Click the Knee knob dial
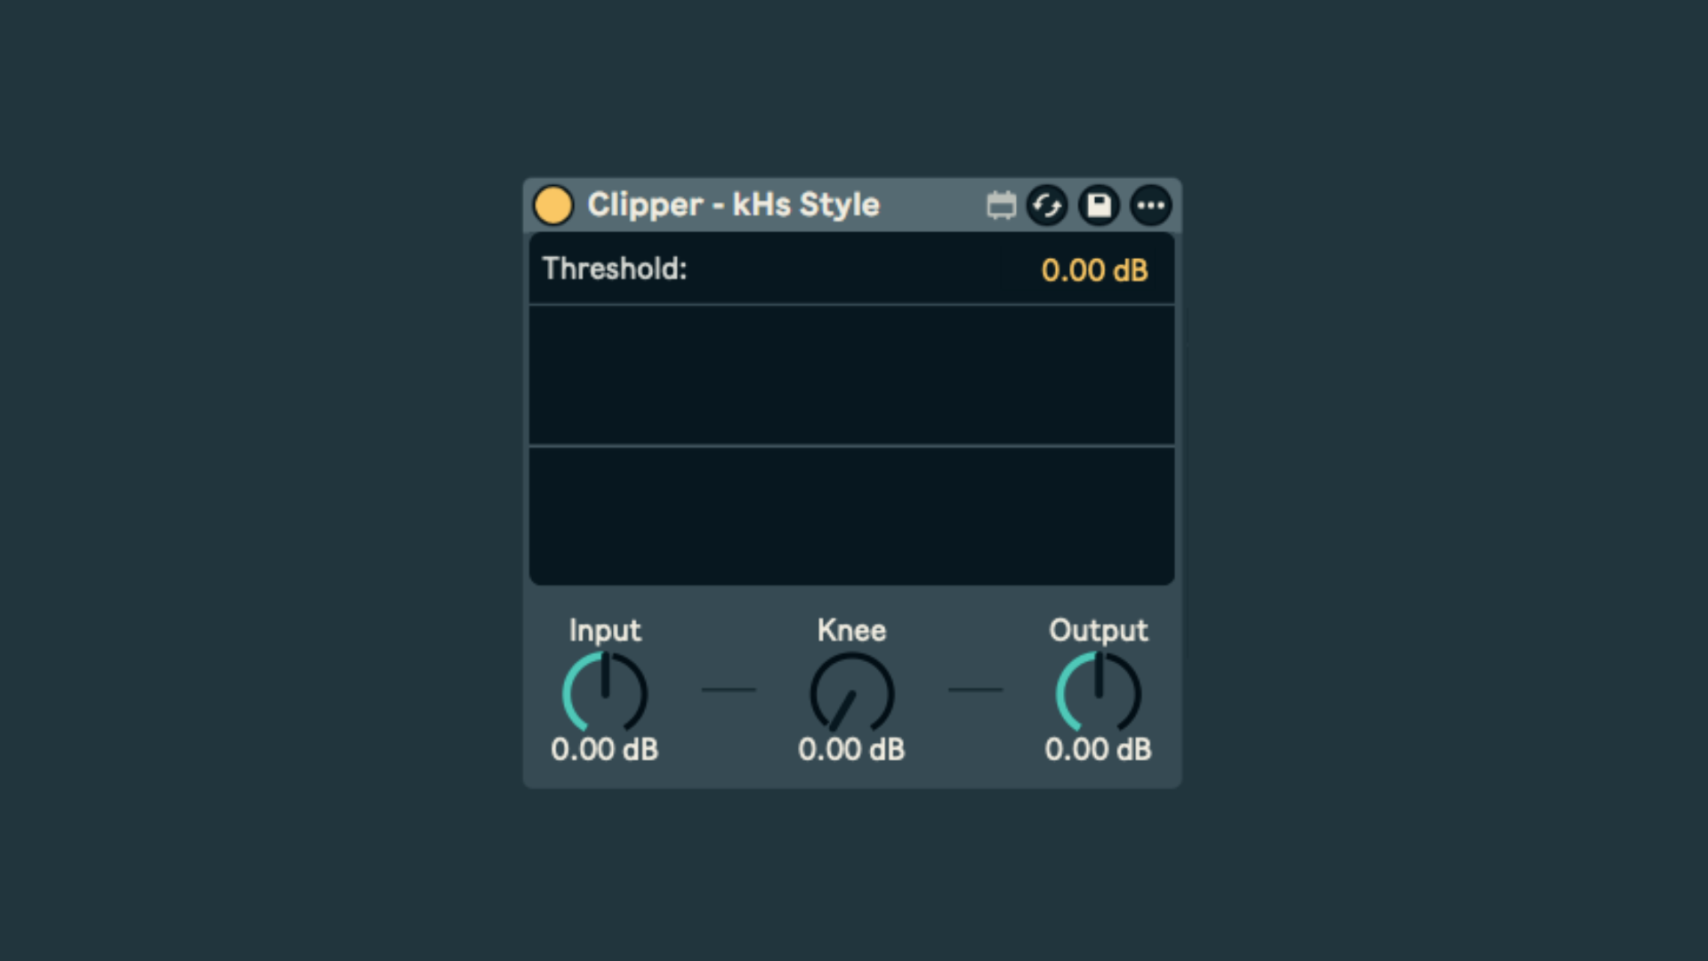Screen dimensions: 1708x961 coord(851,693)
